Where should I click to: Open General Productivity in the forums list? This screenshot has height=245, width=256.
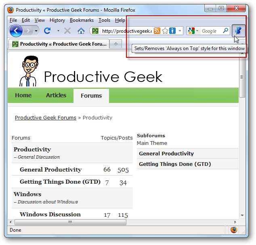[x=50, y=170]
